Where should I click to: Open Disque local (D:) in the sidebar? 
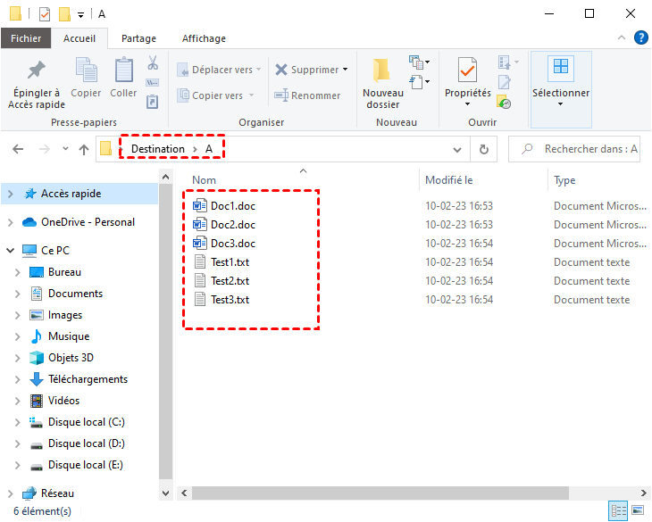point(86,443)
